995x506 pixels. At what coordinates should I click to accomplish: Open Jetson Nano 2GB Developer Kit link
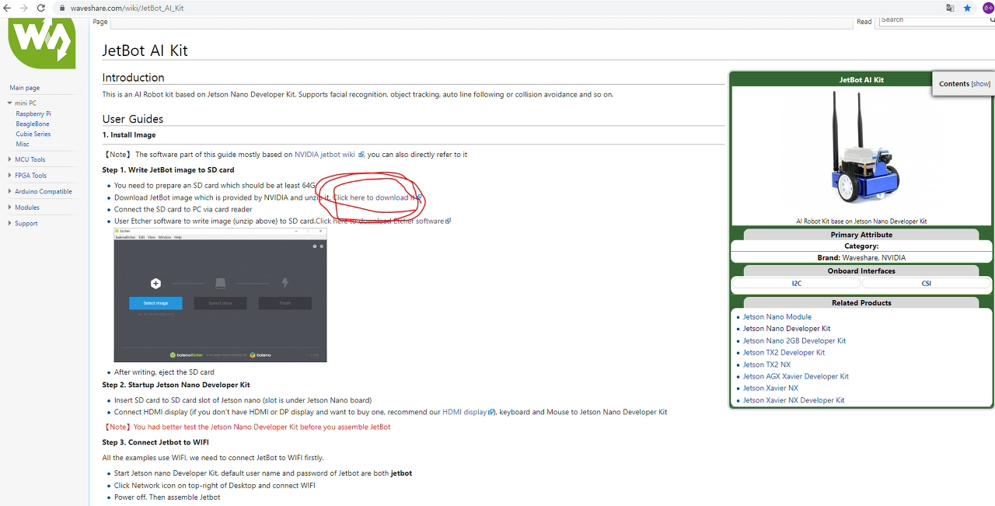[x=794, y=340]
